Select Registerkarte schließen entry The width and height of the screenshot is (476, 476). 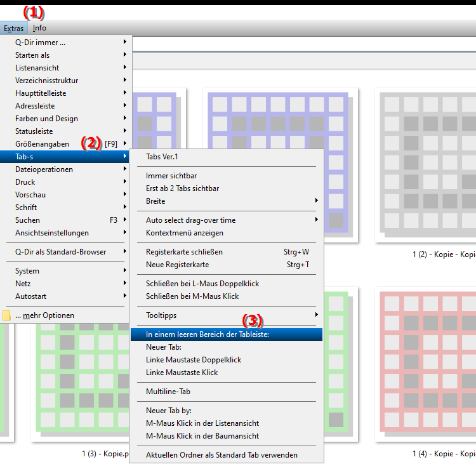184,252
